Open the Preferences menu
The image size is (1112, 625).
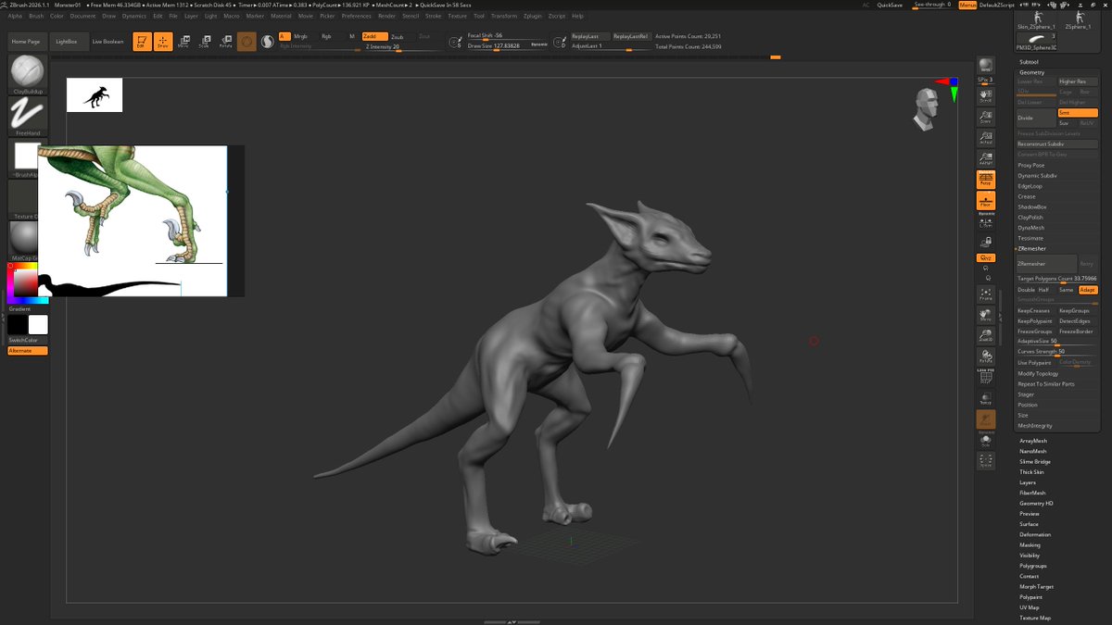[356, 16]
